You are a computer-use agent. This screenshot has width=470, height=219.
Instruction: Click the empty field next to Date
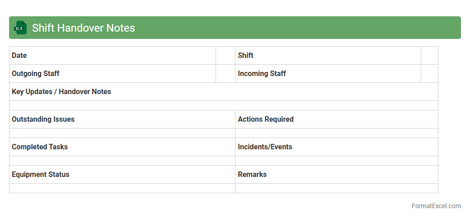226,56
